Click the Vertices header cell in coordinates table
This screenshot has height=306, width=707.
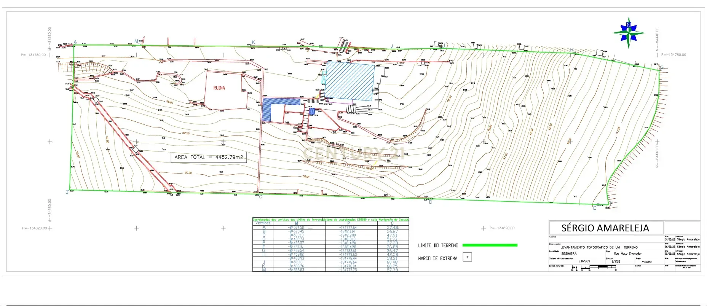point(263,223)
